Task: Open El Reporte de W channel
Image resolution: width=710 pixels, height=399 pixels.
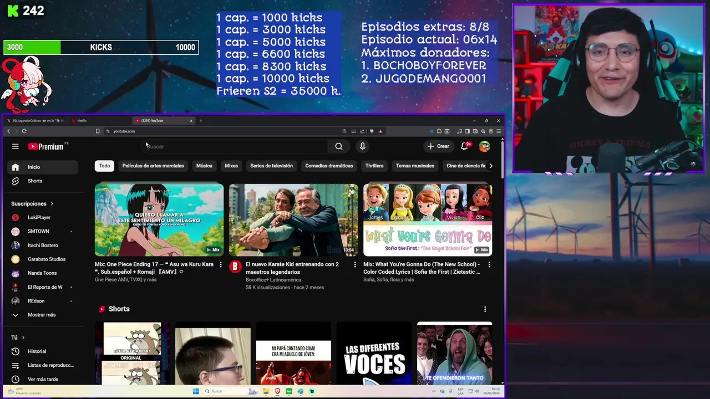Action: (43, 287)
